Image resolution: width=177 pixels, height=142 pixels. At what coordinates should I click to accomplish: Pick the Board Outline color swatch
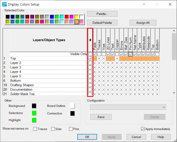click(x=72, y=106)
